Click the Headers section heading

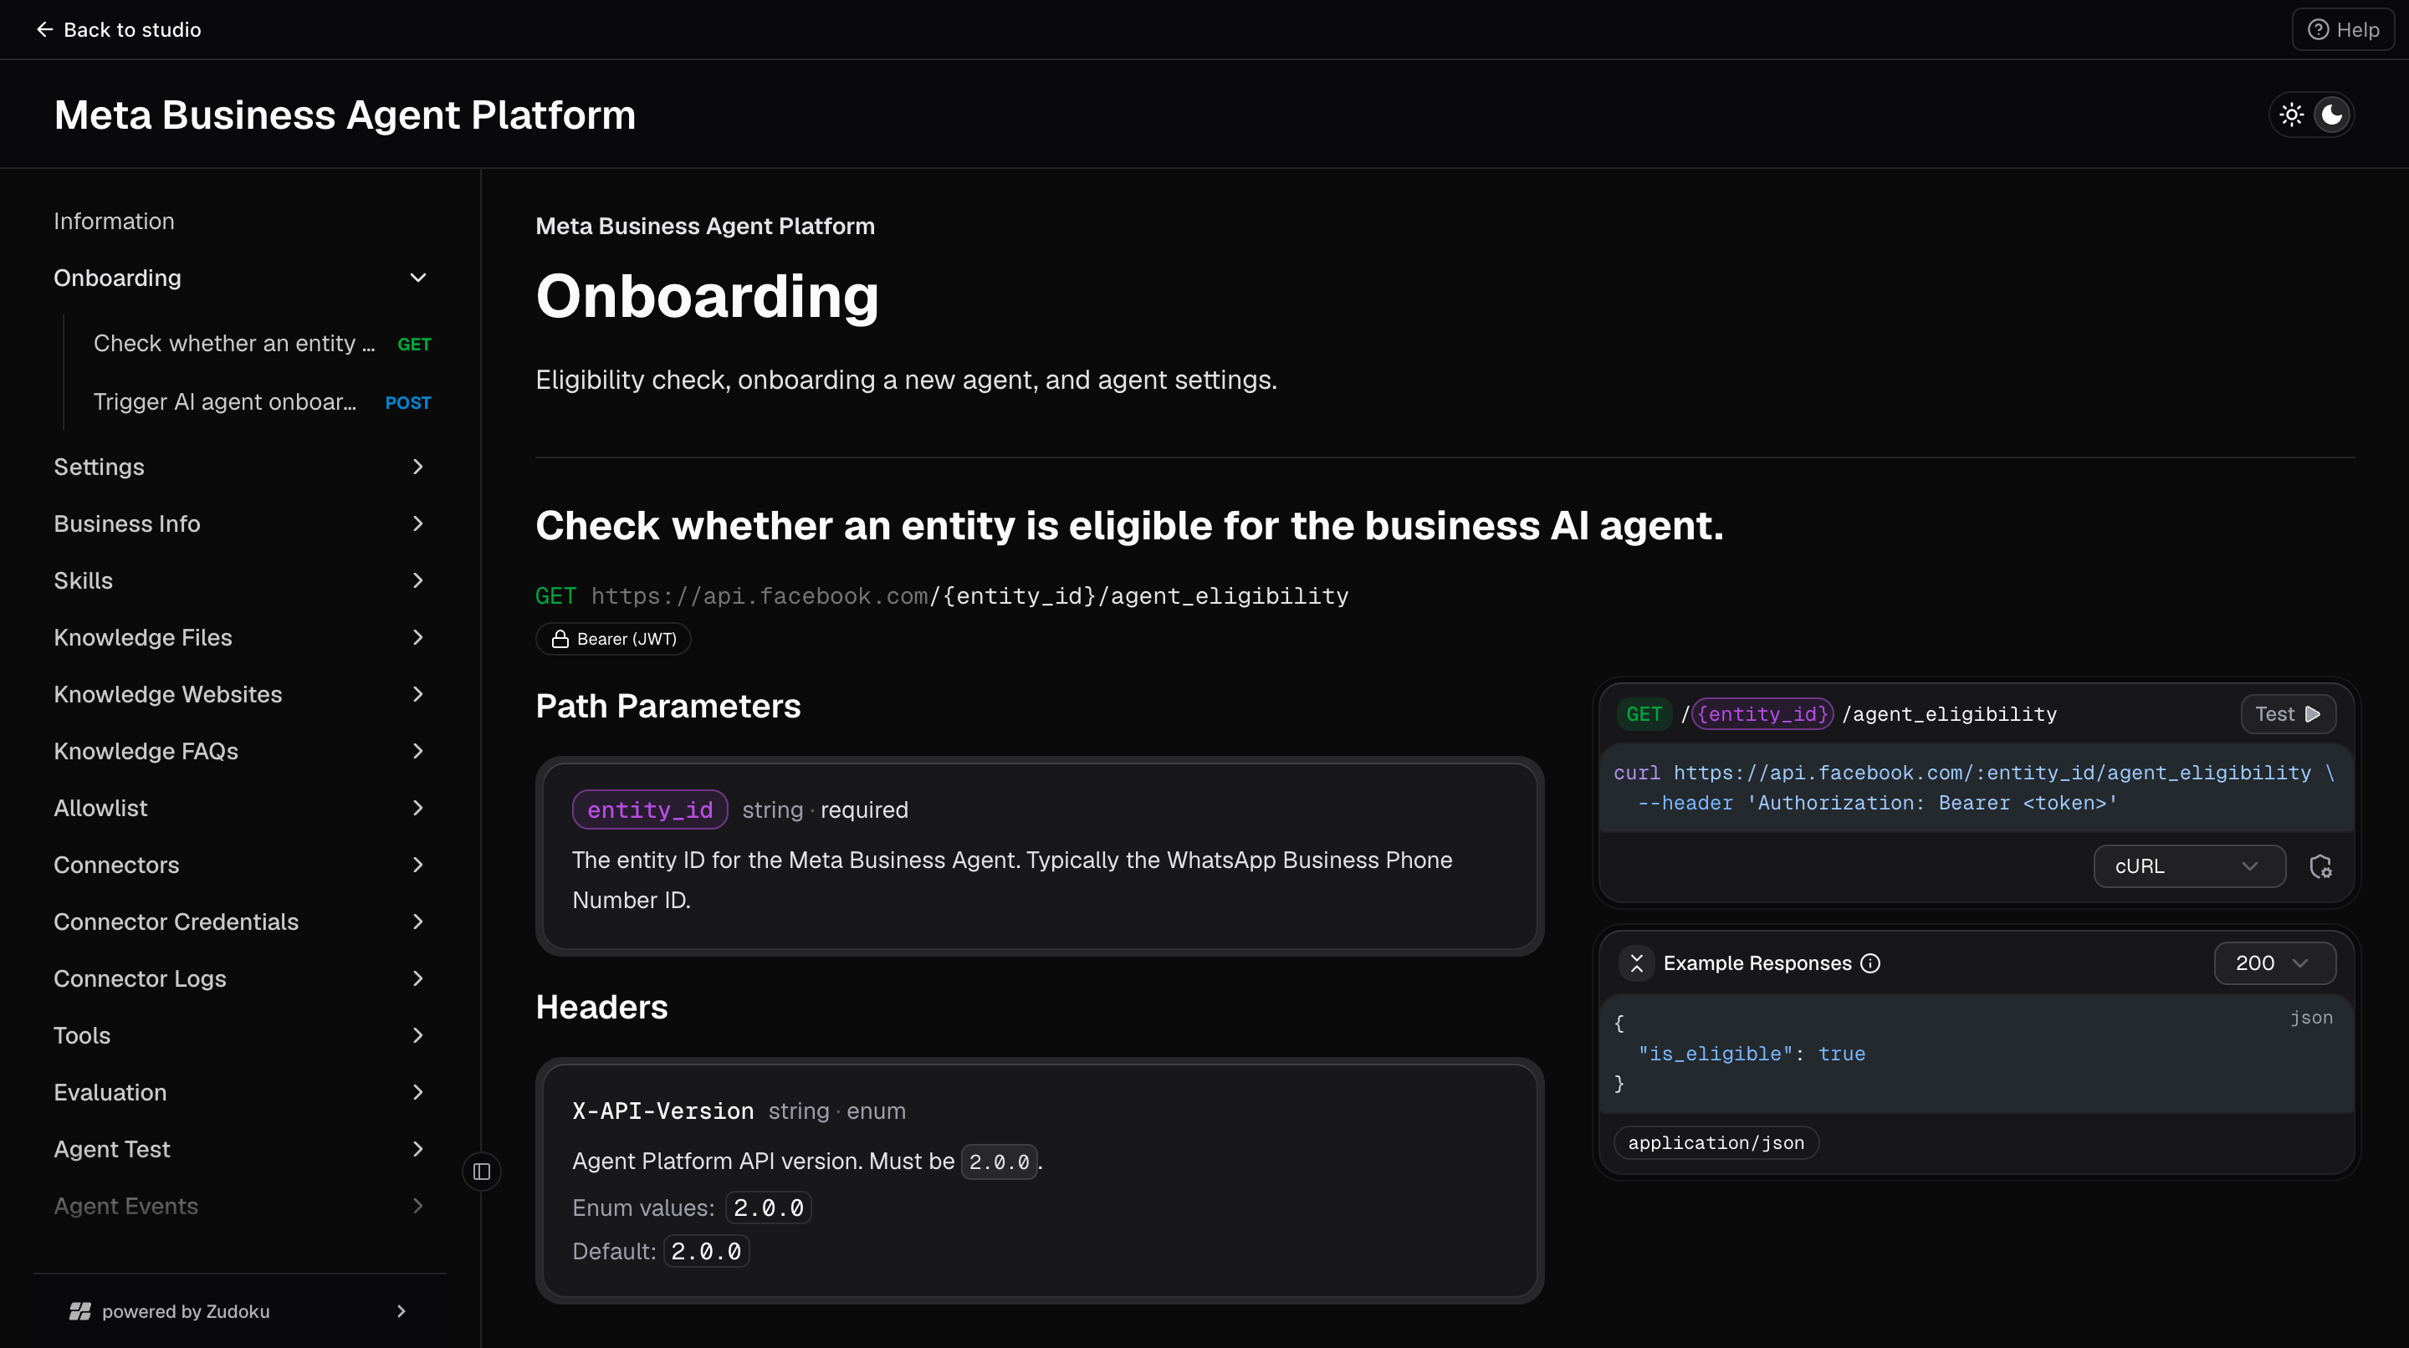[x=601, y=1008]
